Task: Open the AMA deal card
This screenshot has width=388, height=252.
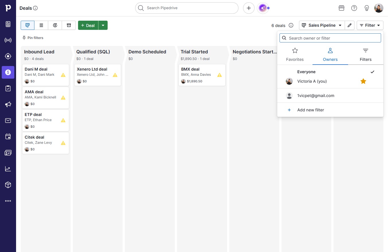Action: (46, 98)
